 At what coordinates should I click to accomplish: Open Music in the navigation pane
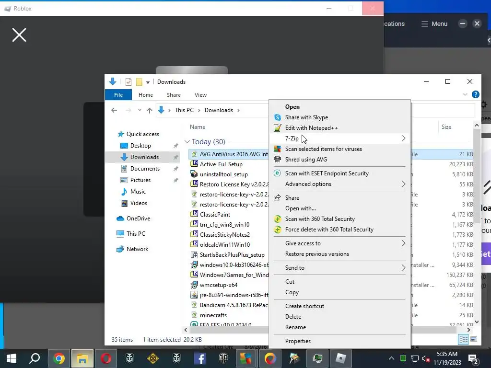coord(138,192)
